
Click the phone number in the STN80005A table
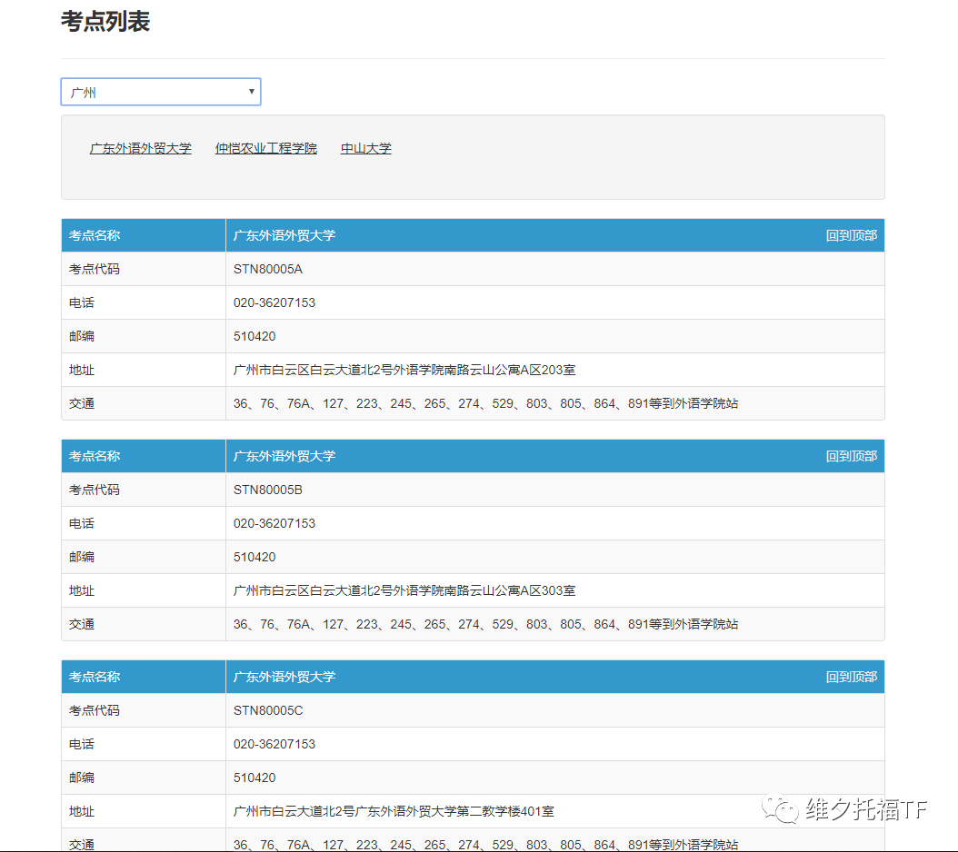tap(274, 303)
